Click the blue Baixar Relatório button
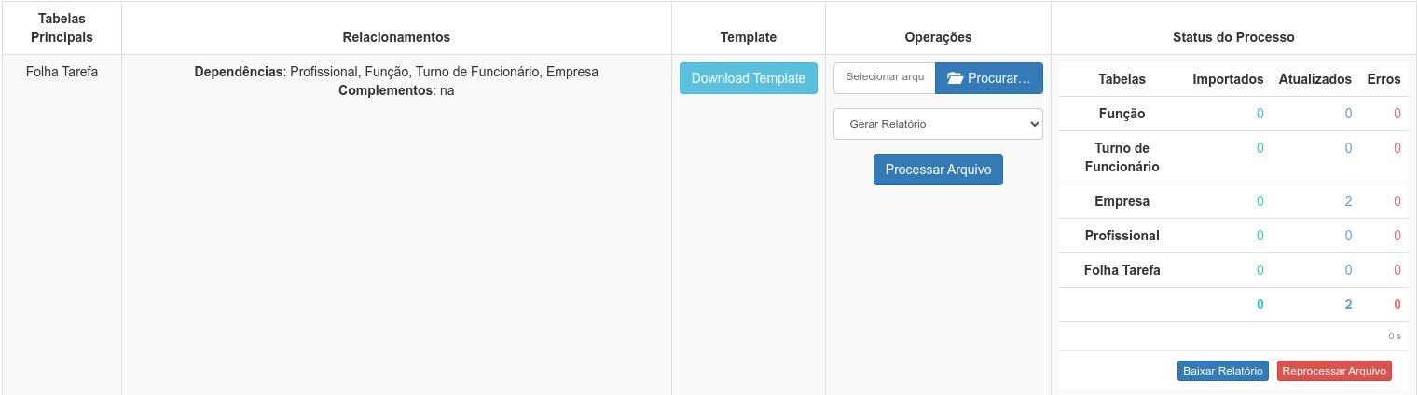1418x395 pixels. pyautogui.click(x=1222, y=371)
